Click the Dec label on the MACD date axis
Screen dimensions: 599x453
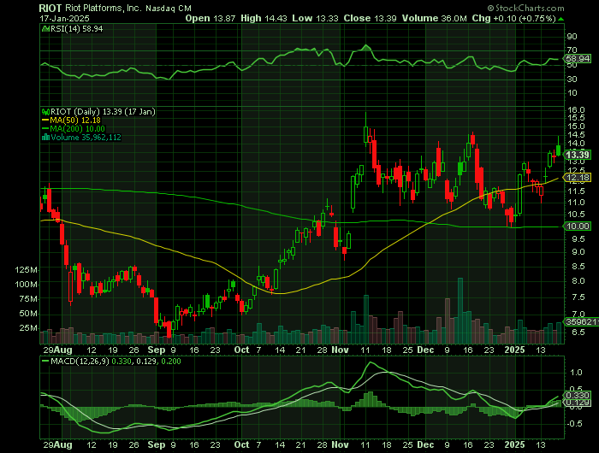(425, 445)
